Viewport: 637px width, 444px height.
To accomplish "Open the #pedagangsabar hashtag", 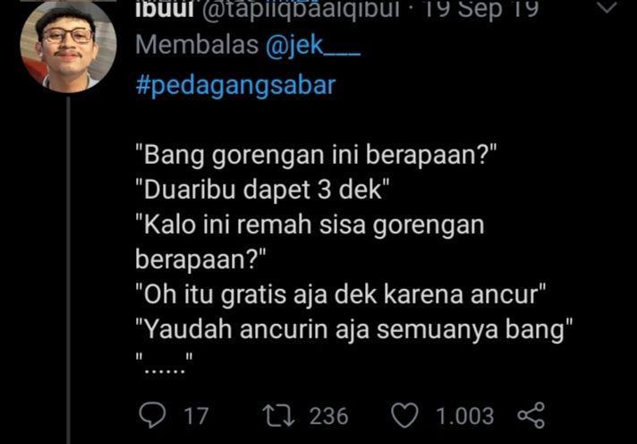I will [x=236, y=86].
